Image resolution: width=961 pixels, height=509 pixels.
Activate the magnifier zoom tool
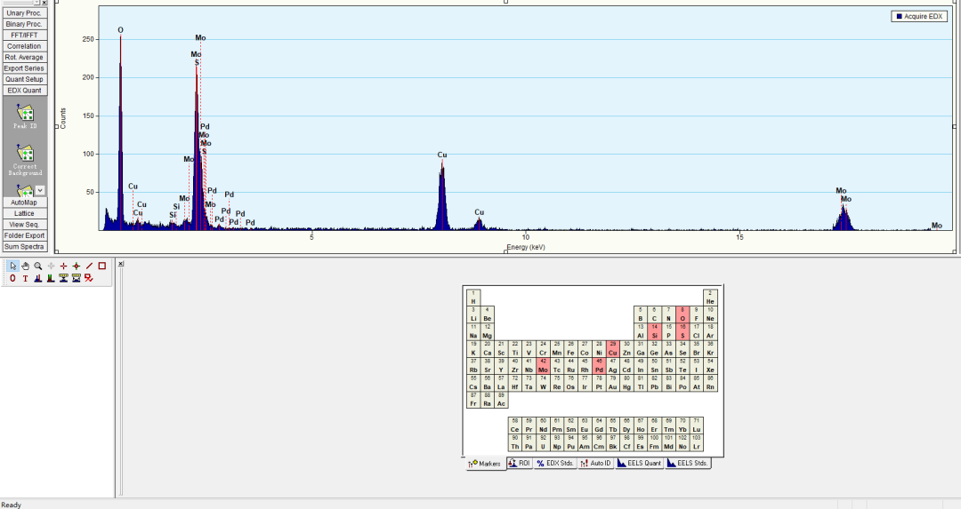[38, 266]
